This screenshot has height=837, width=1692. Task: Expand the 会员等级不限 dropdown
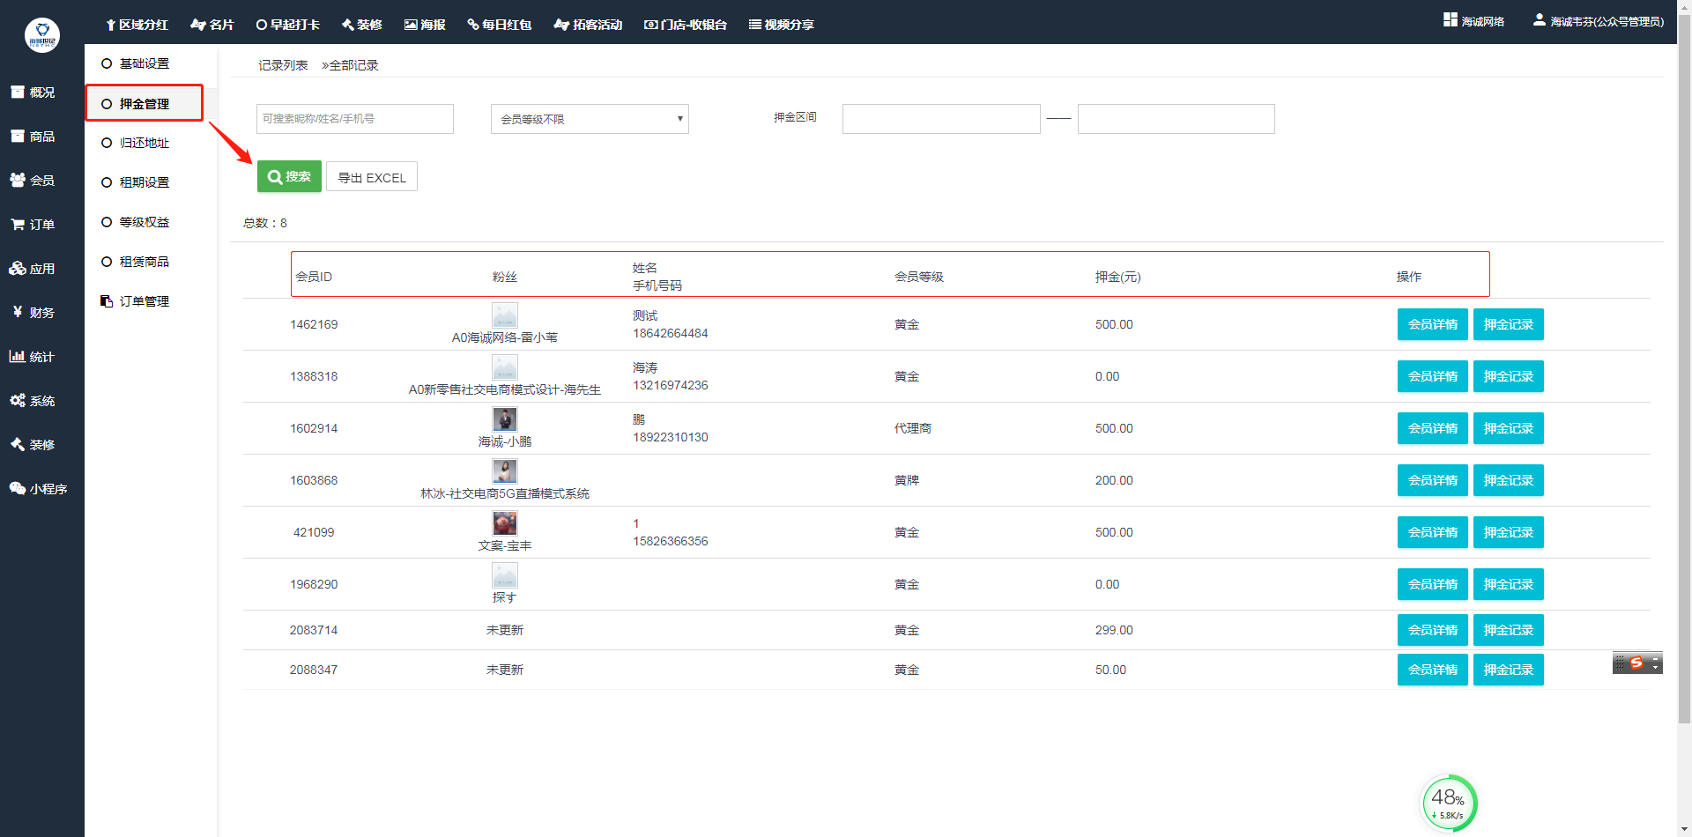pyautogui.click(x=590, y=119)
